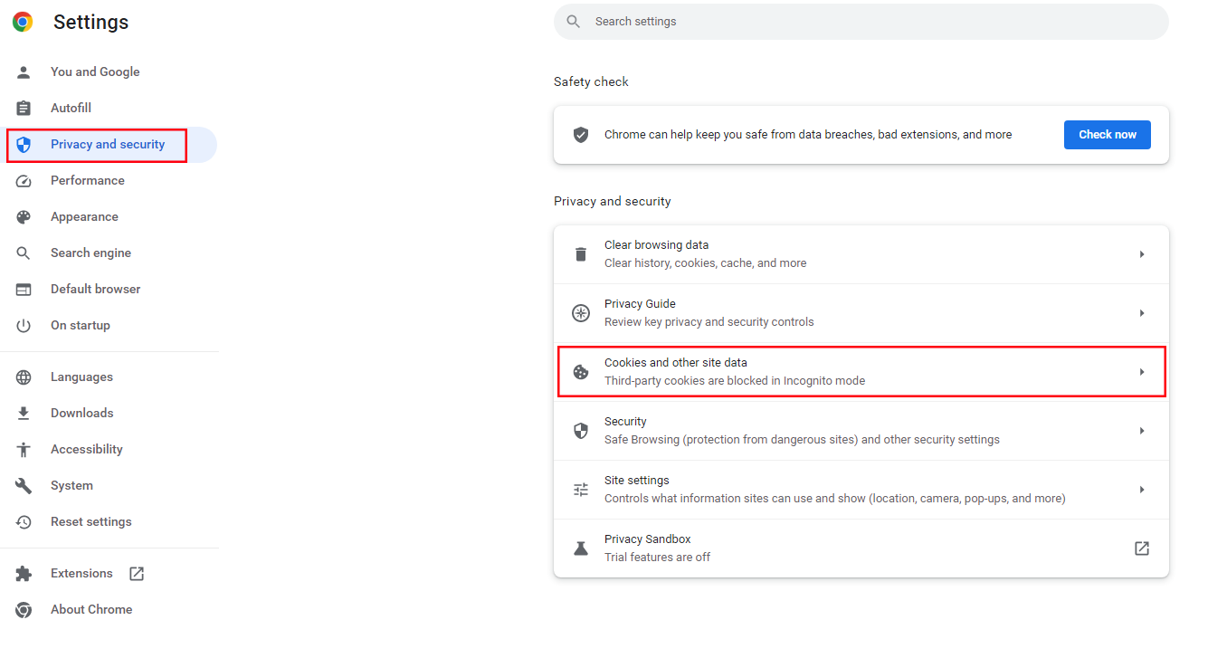This screenshot has width=1208, height=658.
Task: Click the Site settings sliders icon
Action: point(581,490)
